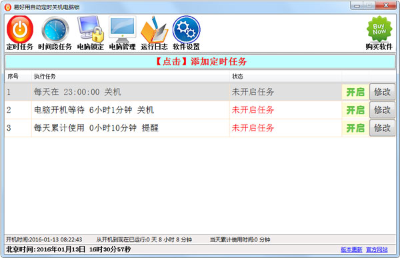Click the 序号 column header
The height and width of the screenshot is (258, 400).
18,76
